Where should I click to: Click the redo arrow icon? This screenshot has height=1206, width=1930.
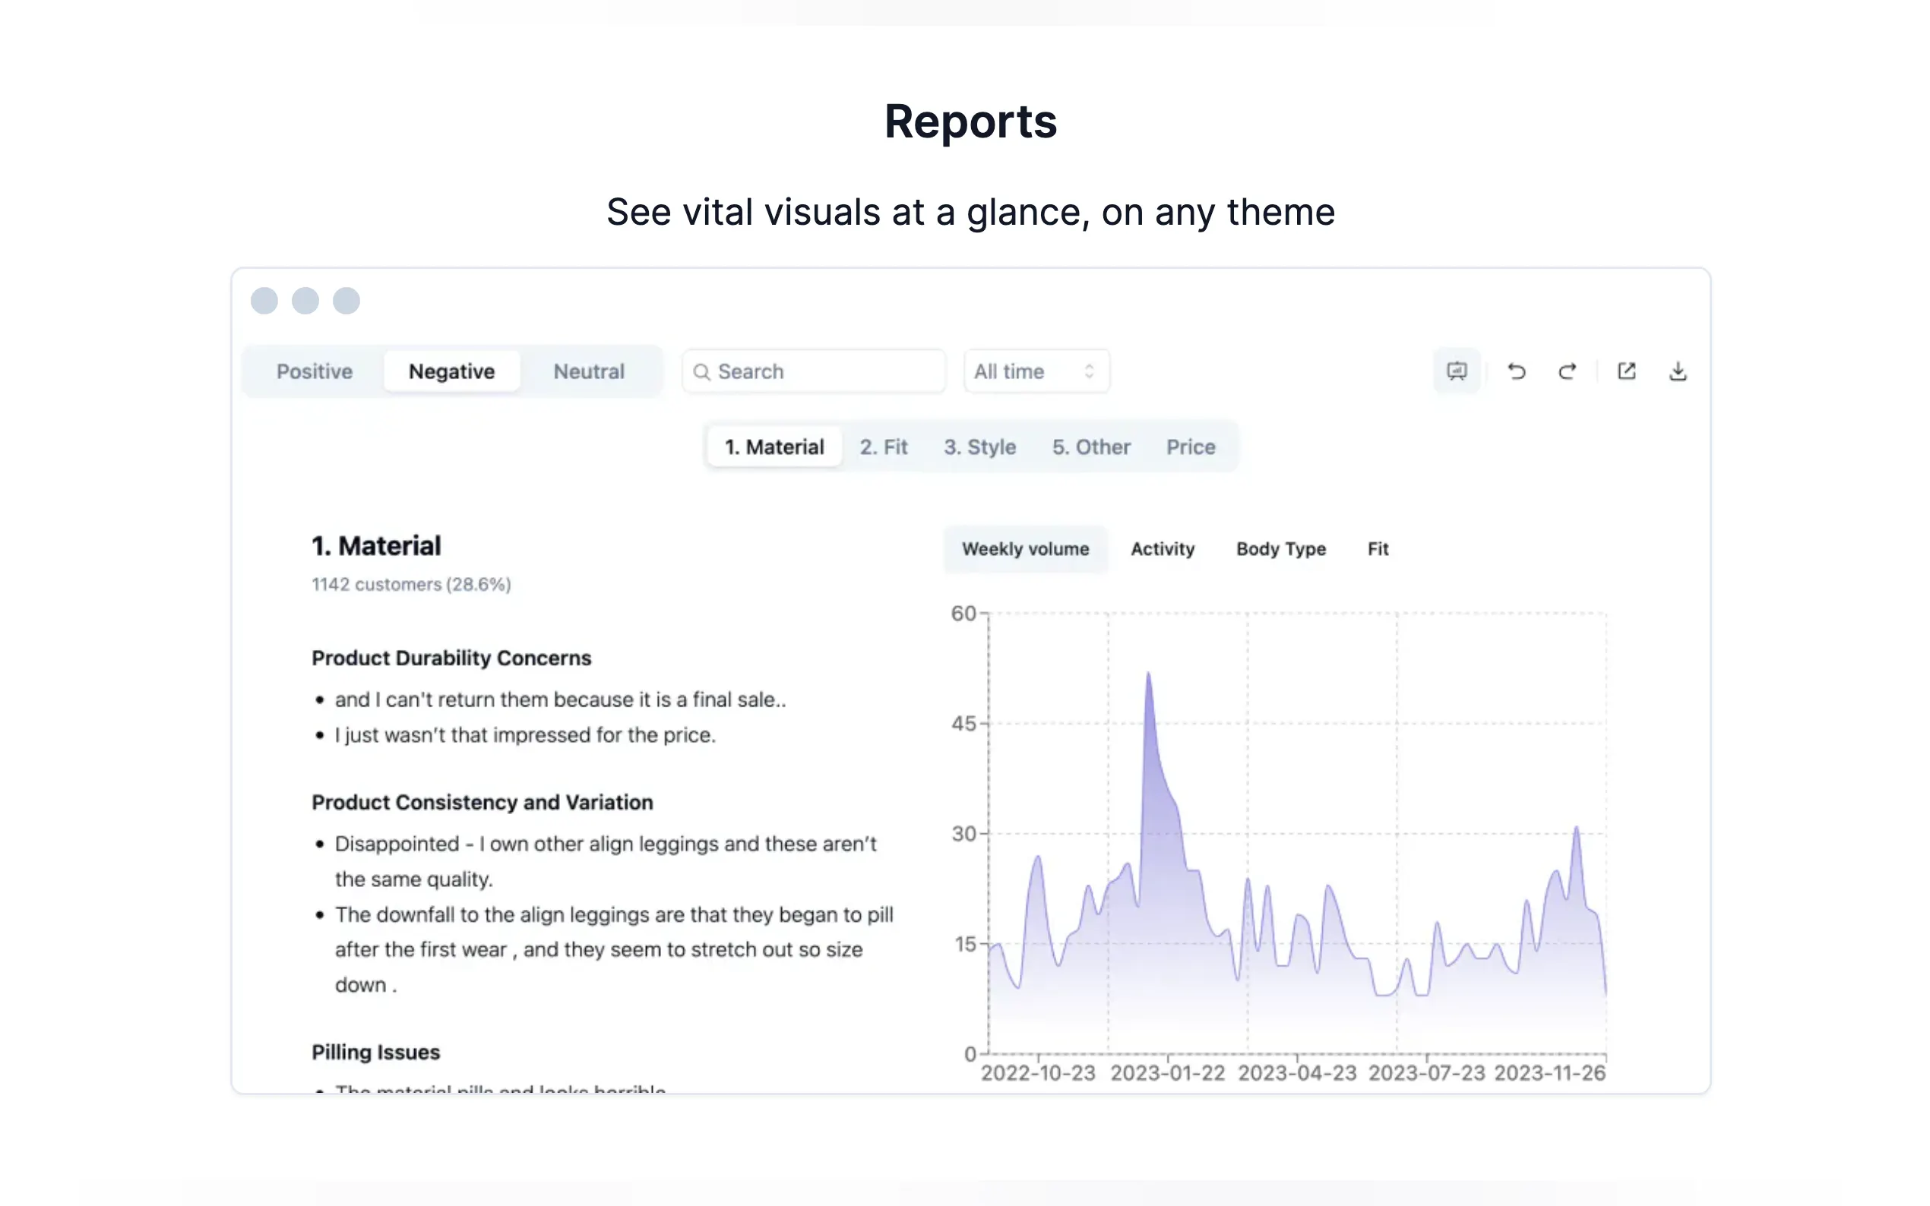(x=1567, y=371)
